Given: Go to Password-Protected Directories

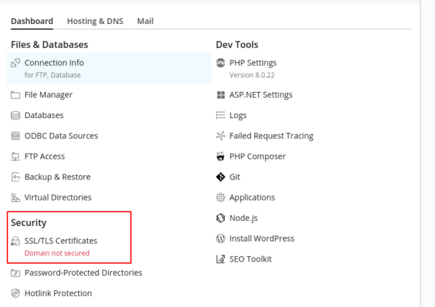Looking at the screenshot, I should tap(83, 273).
